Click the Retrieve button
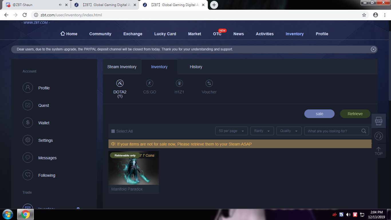391x220 pixels. pyautogui.click(x=355, y=114)
